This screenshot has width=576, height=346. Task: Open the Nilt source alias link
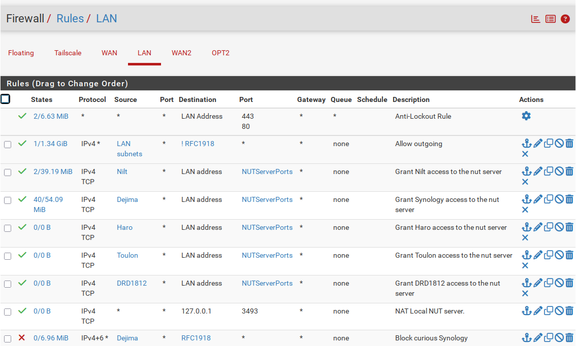coord(122,171)
